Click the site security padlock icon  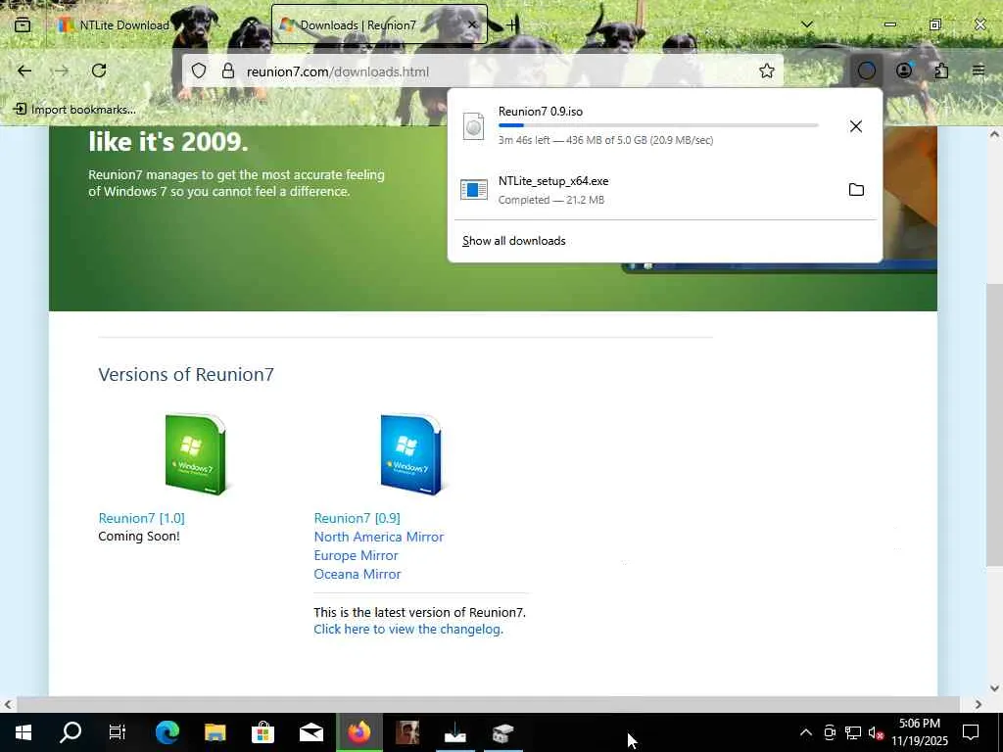227,70
